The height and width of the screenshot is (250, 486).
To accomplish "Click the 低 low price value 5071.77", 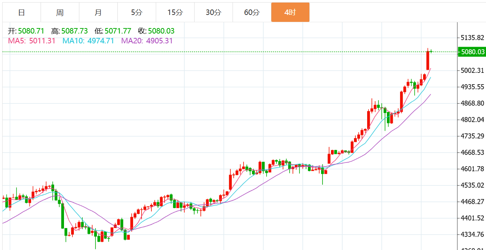I will coord(118,31).
